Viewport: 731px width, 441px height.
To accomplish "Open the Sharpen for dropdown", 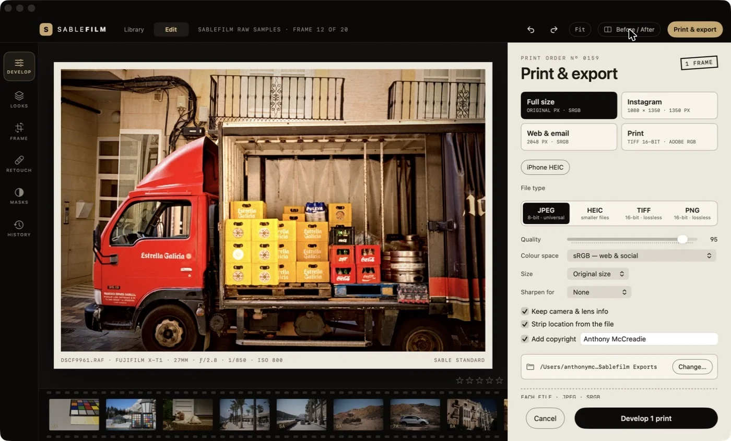I will pyautogui.click(x=599, y=292).
